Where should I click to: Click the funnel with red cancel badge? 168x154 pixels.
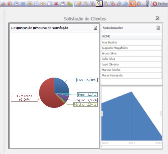(x=112, y=4)
